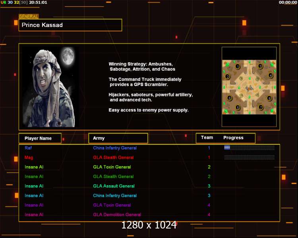Click the Progress column header
The height and width of the screenshot is (238, 298).
click(x=233, y=138)
